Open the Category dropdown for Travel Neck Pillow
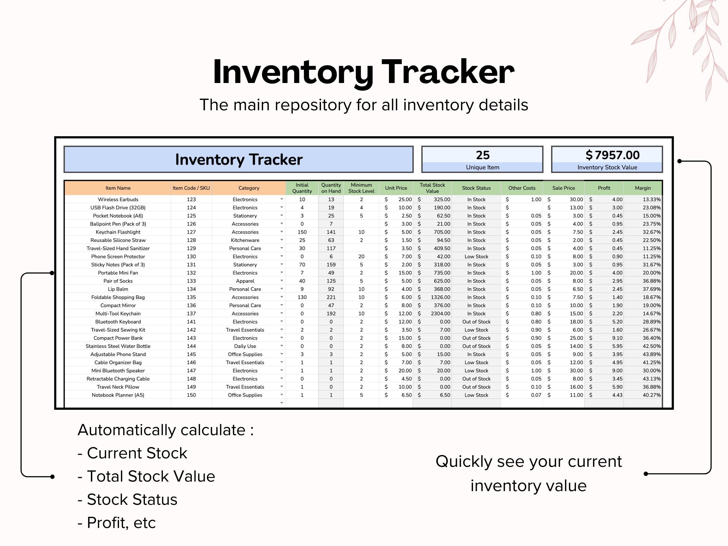This screenshot has height=546, width=728. [282, 387]
